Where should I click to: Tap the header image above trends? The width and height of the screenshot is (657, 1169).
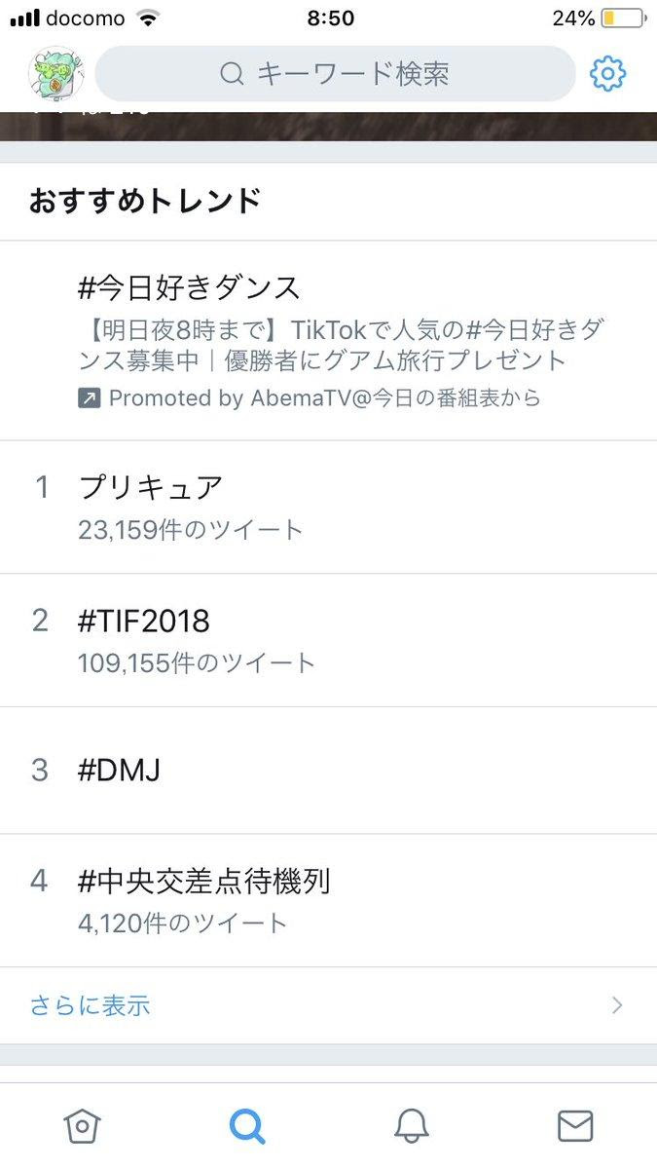point(328,127)
